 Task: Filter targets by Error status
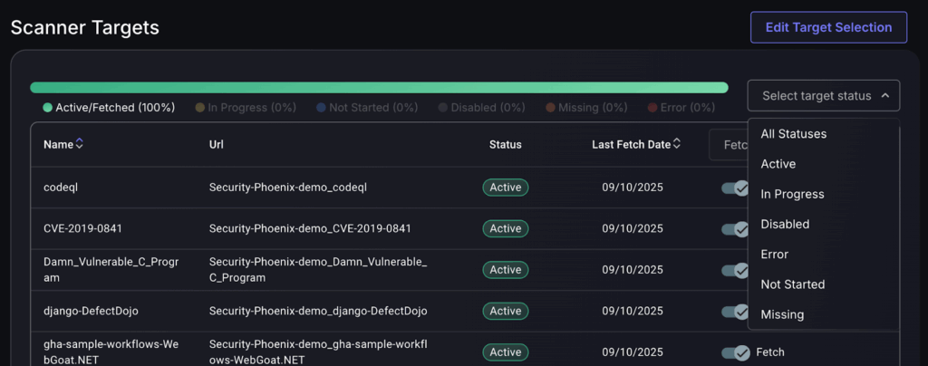(x=774, y=255)
